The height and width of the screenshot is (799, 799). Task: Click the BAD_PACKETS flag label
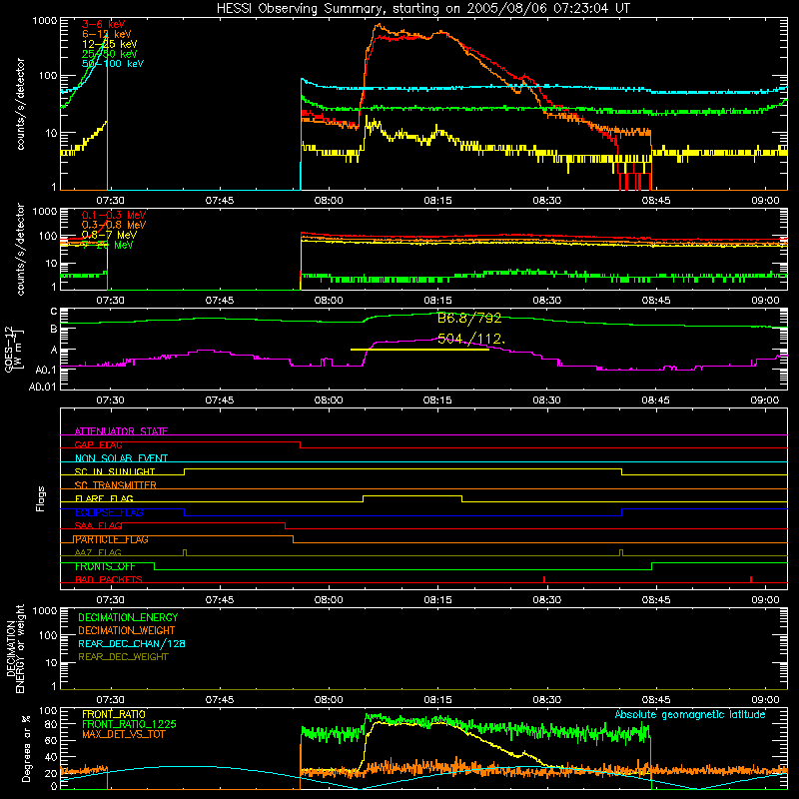(x=109, y=579)
